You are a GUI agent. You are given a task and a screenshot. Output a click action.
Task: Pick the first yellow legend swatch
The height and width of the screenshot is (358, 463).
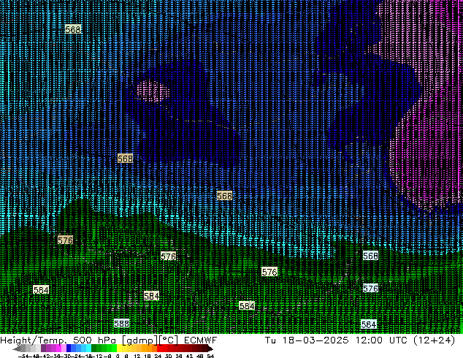pos(119,348)
